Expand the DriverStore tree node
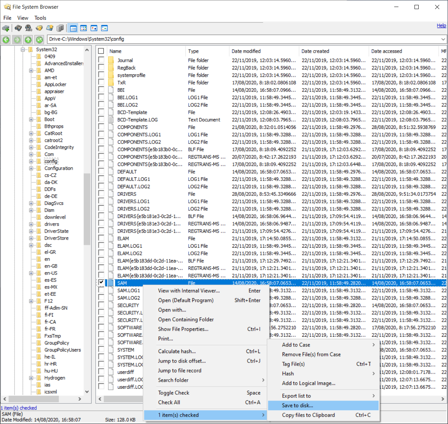This screenshot has width=448, height=424. 31,238
